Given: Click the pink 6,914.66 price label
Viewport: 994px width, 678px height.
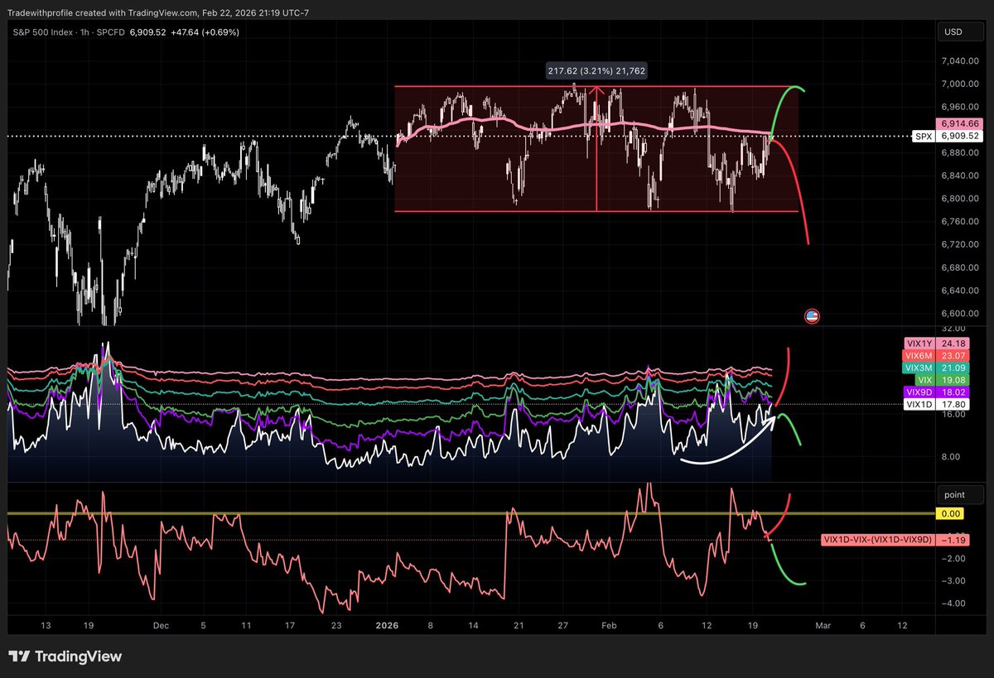Looking at the screenshot, I should [x=958, y=123].
